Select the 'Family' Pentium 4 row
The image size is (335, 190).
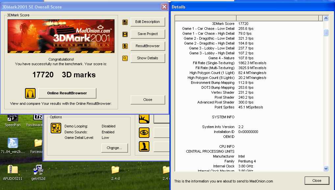click(x=249, y=161)
